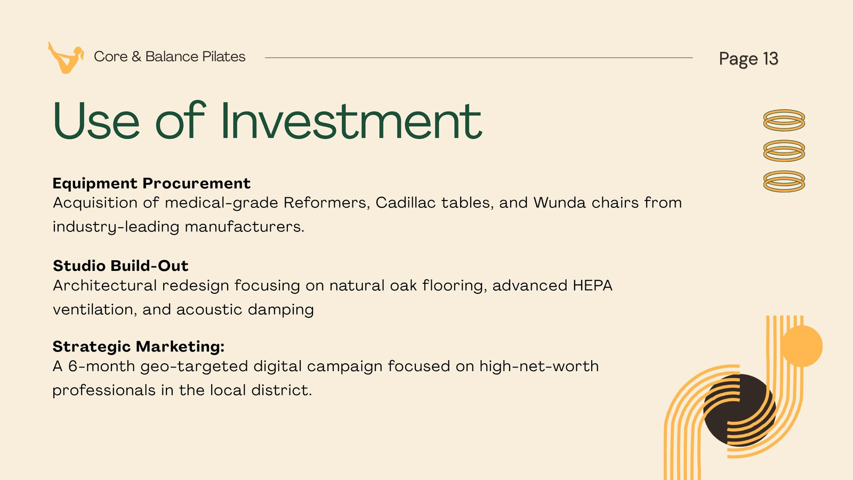
Task: Click the Core & Balance Pilates header text
Action: pos(170,57)
